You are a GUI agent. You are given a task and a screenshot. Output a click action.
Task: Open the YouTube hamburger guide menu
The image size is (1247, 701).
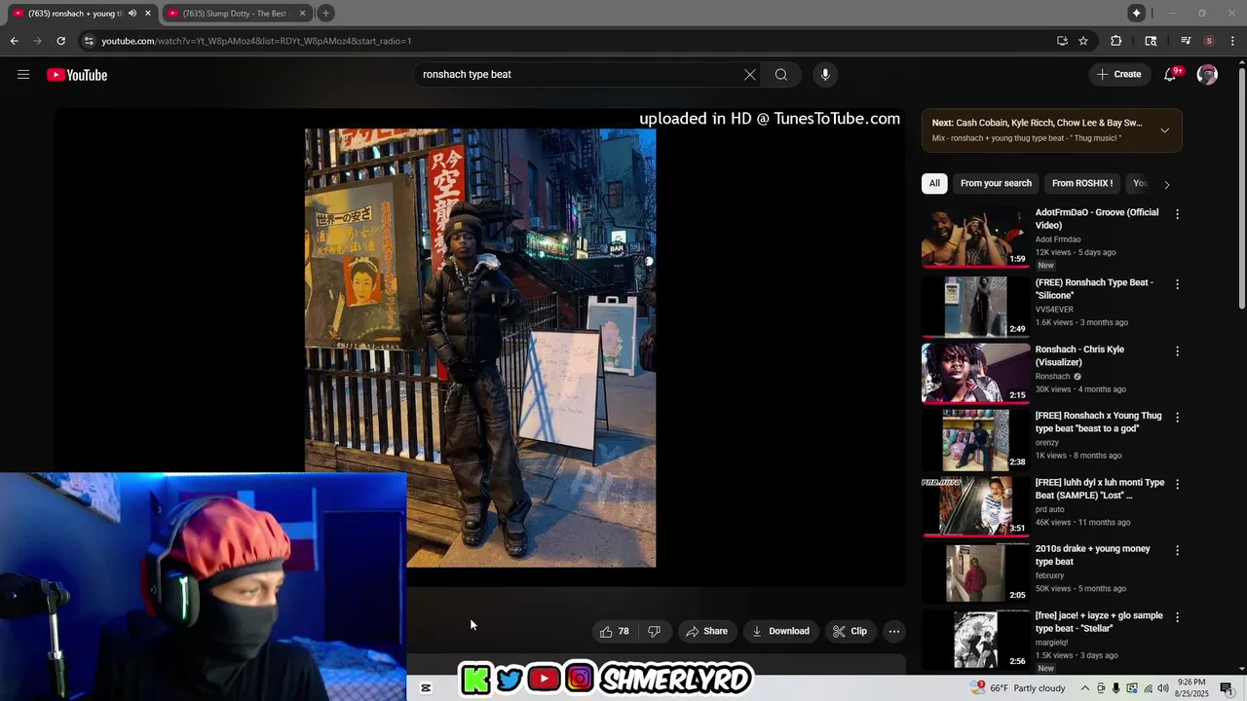(23, 75)
